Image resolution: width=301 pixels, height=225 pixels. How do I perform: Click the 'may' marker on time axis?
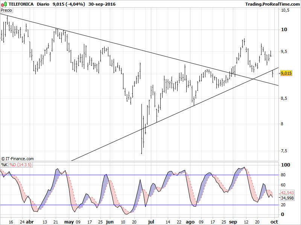(69, 222)
